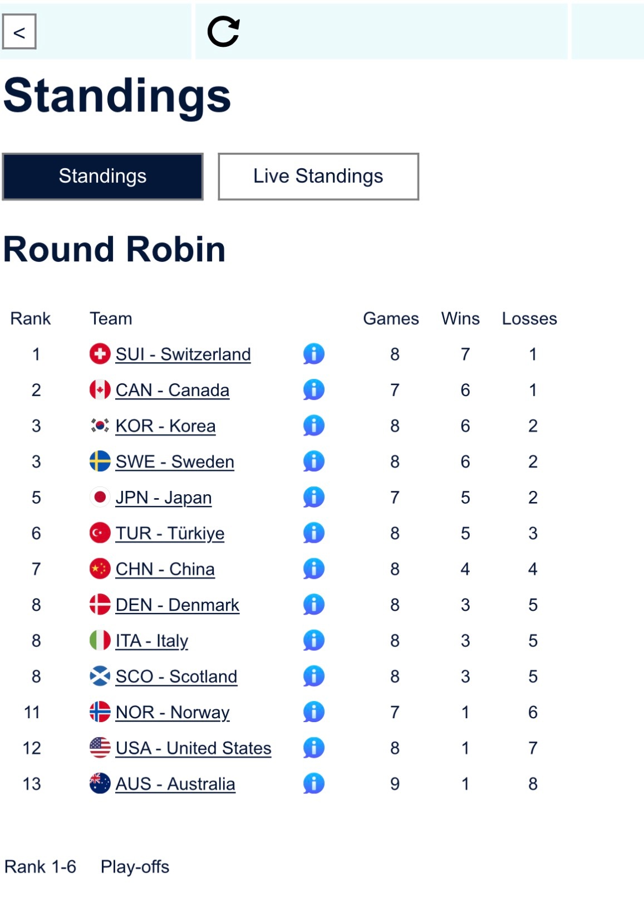Select the Standings tab
Image resolution: width=644 pixels, height=901 pixels.
tap(103, 176)
